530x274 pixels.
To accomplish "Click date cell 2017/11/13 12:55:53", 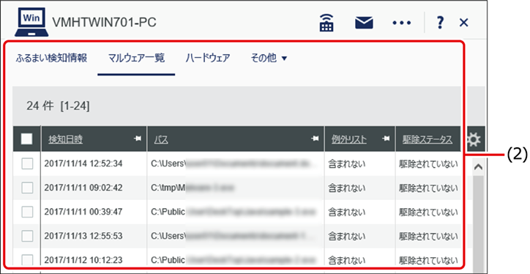I will coord(83,236).
